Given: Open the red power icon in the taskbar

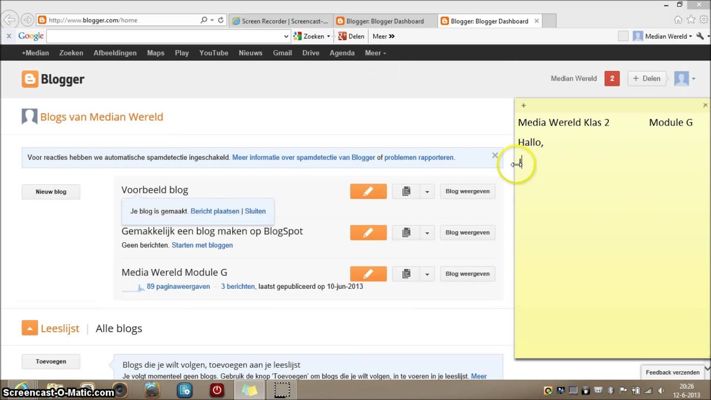Looking at the screenshot, I should 217,391.
